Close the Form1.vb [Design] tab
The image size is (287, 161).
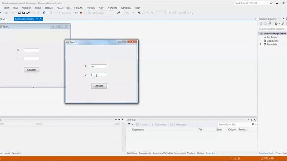pos(41,19)
